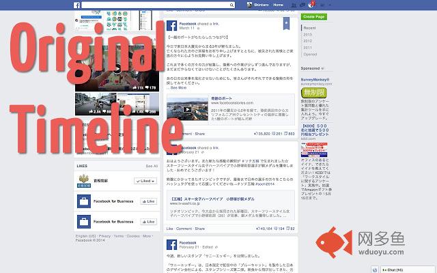Play the large video in the left column

pyautogui.click(x=117, y=68)
